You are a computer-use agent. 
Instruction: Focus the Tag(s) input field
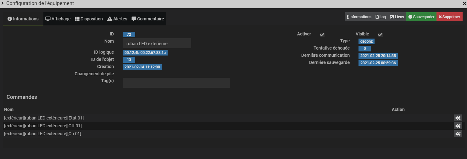click(x=176, y=83)
